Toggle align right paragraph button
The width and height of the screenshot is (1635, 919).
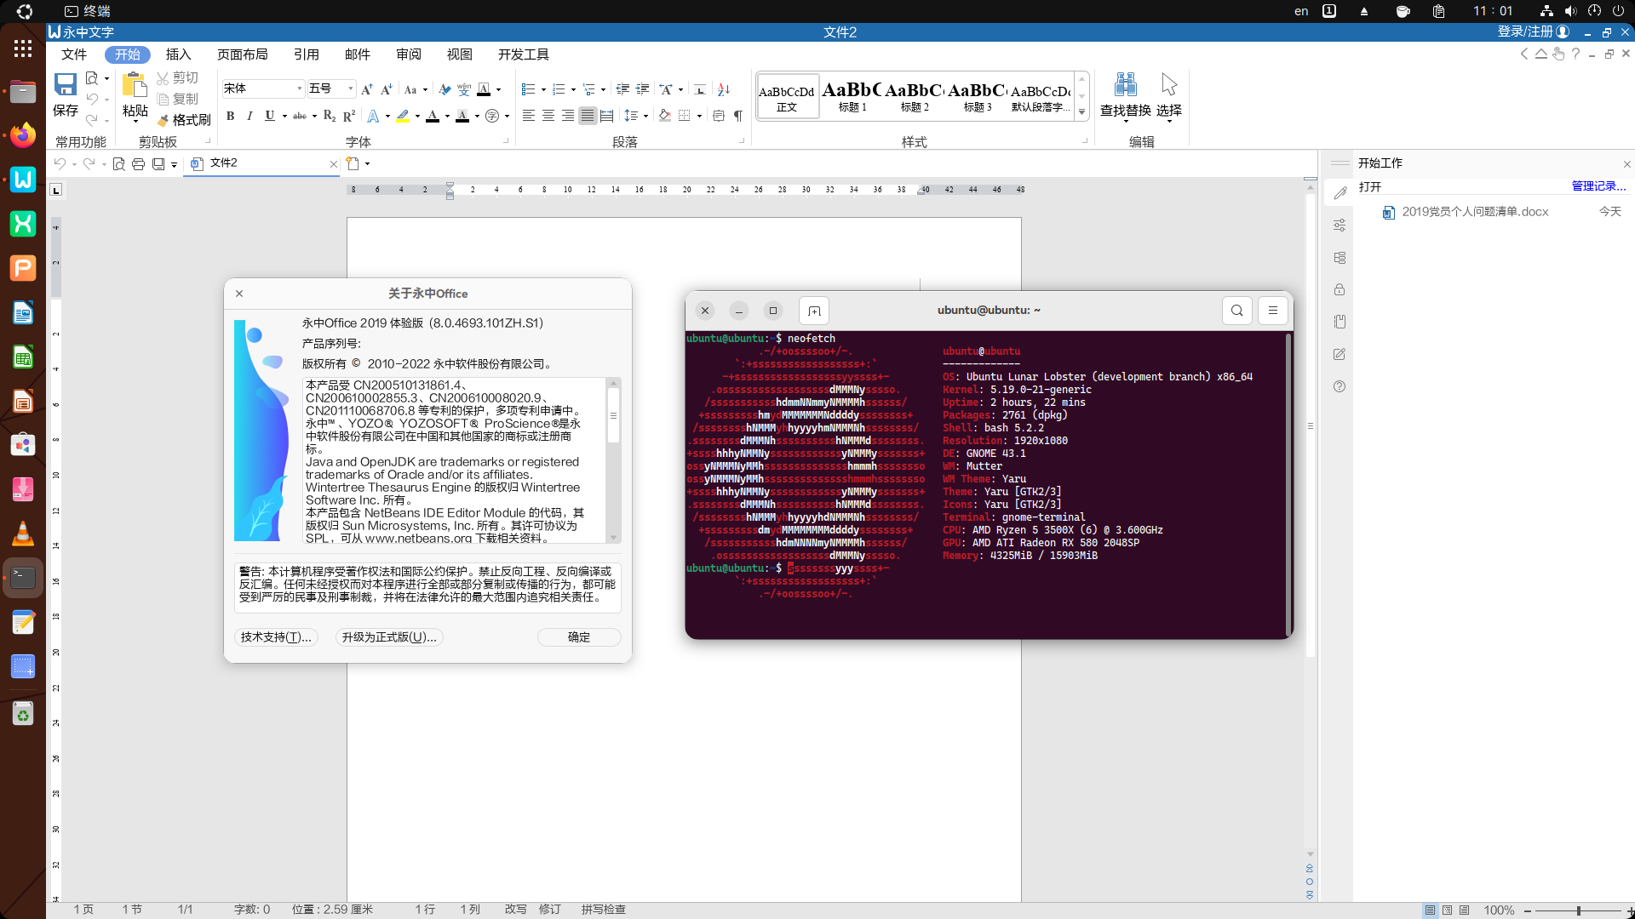pyautogui.click(x=567, y=116)
